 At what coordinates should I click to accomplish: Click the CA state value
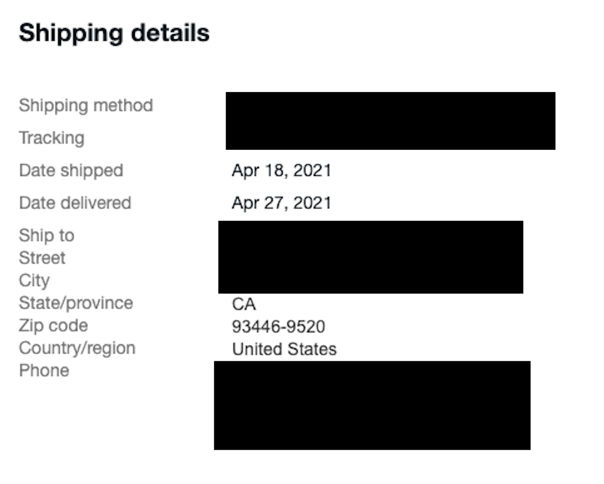[x=244, y=304]
